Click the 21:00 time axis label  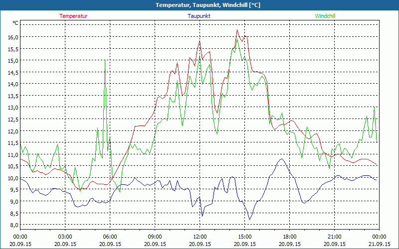click(x=334, y=237)
